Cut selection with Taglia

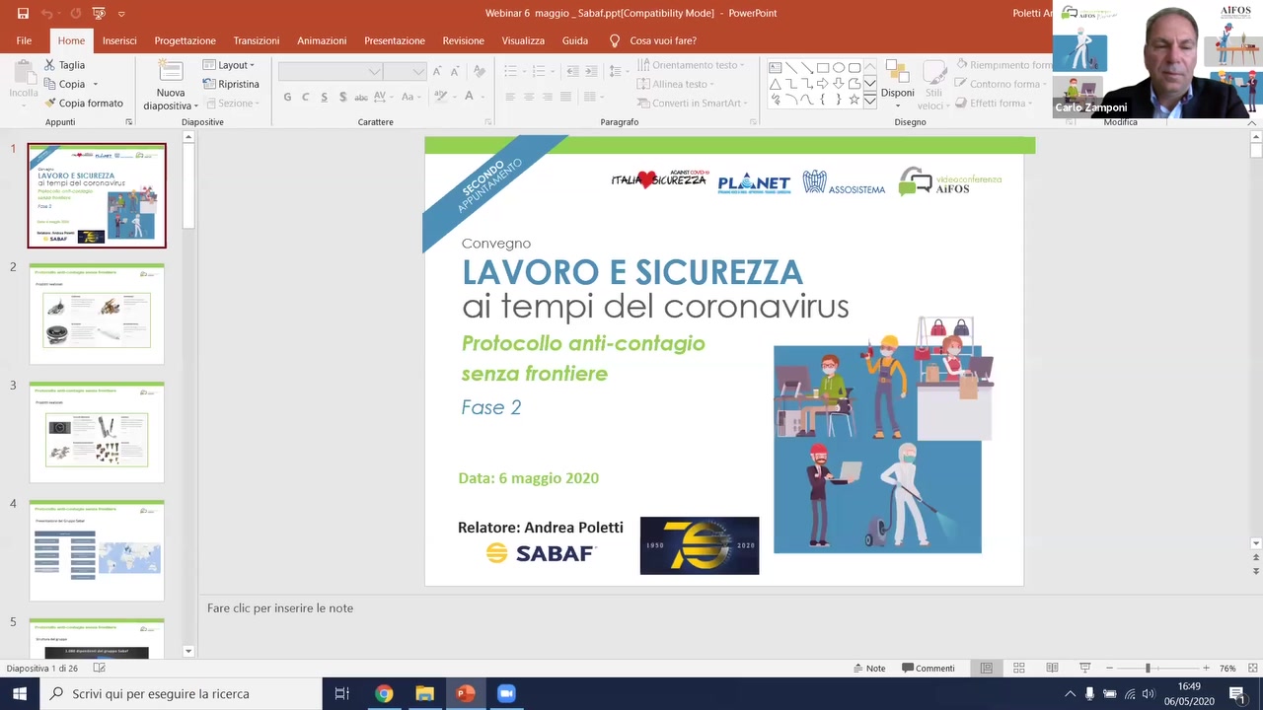tap(65, 65)
